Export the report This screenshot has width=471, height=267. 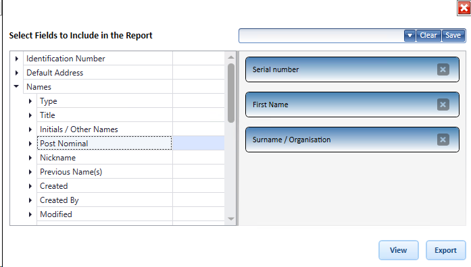tap(445, 250)
